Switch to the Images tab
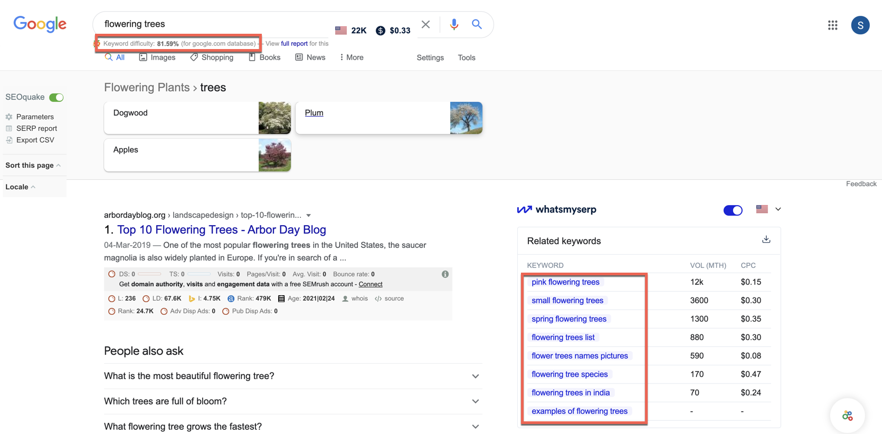 (157, 57)
